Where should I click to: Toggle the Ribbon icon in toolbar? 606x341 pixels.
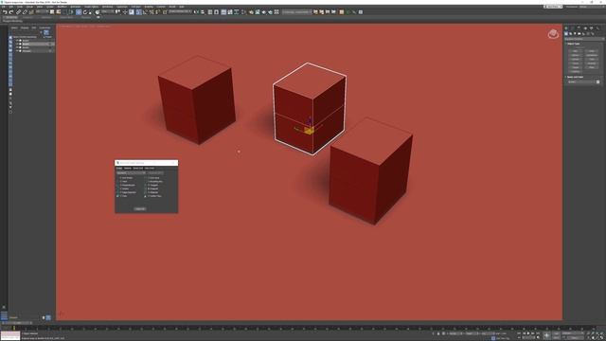click(223, 12)
